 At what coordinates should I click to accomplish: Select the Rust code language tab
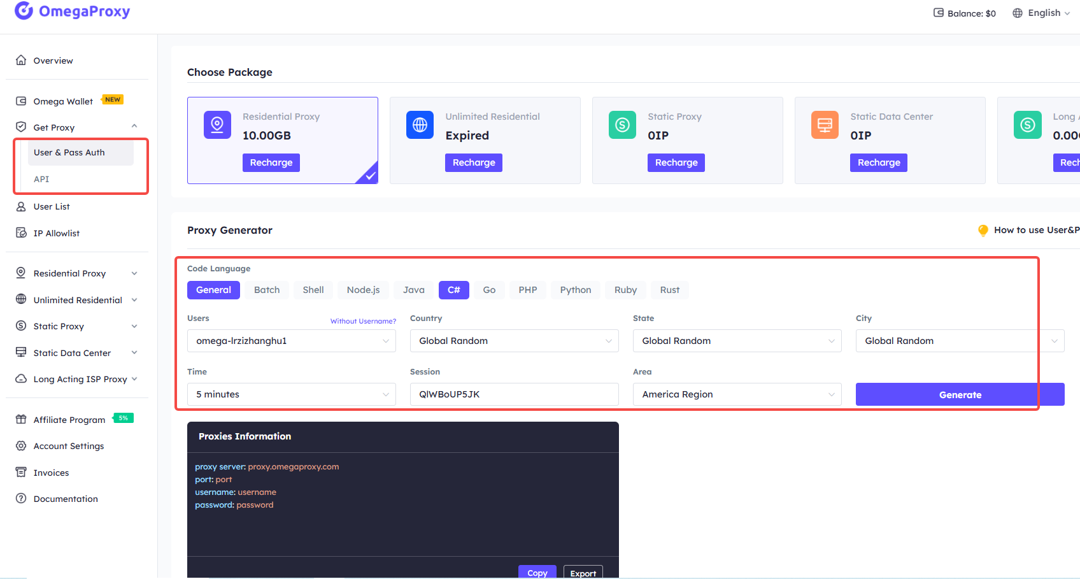(670, 290)
